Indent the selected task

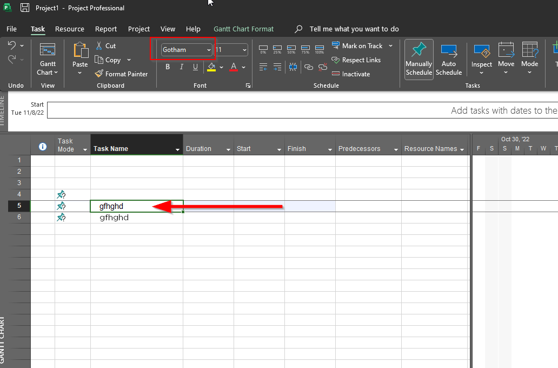click(277, 67)
